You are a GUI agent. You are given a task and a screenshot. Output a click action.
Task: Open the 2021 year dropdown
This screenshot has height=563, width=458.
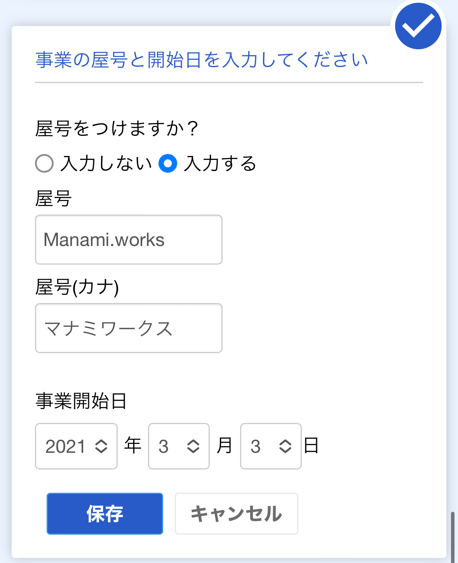pyautogui.click(x=76, y=446)
